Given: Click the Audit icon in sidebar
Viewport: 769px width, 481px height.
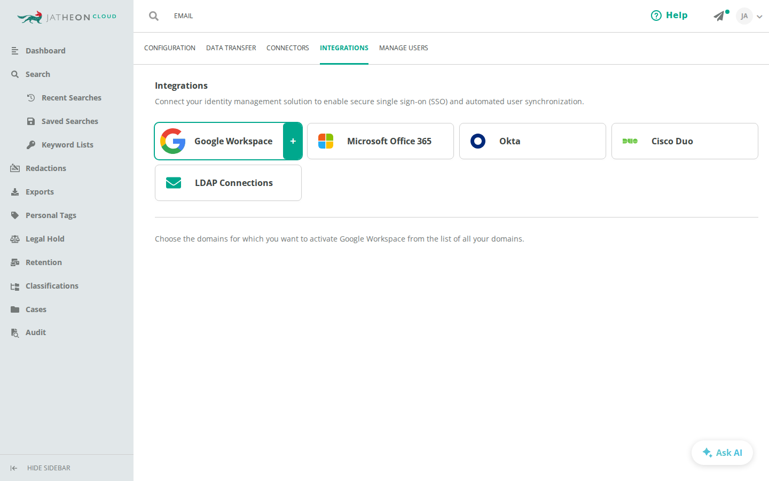Looking at the screenshot, I should (15, 332).
